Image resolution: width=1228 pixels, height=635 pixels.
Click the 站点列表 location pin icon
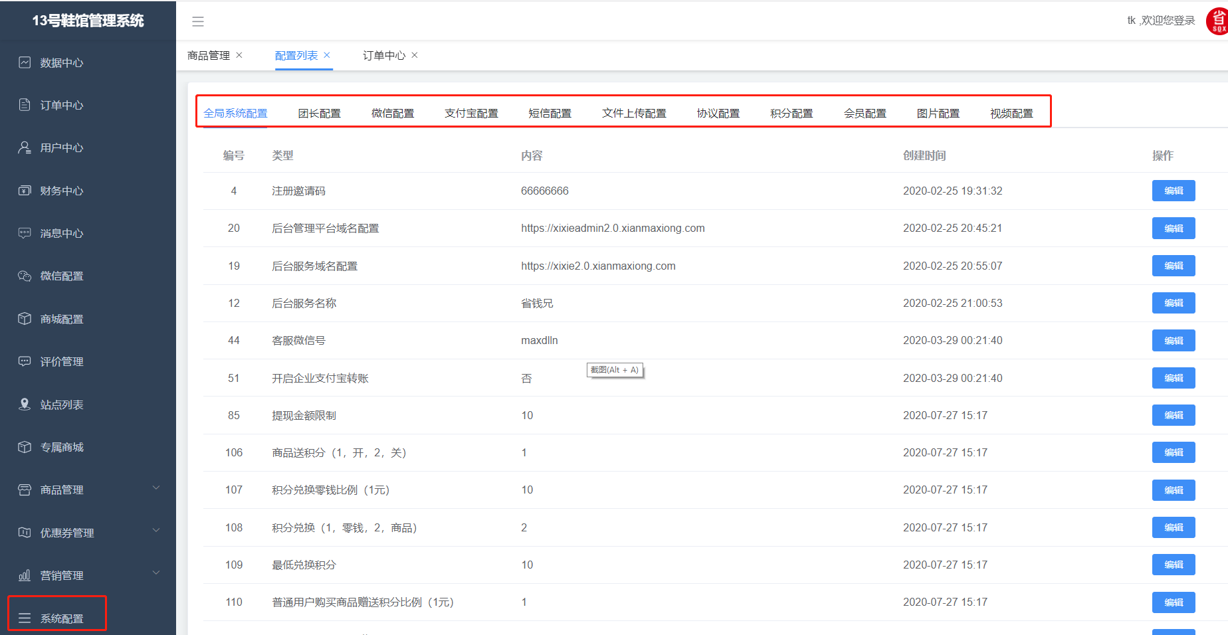[x=25, y=405]
